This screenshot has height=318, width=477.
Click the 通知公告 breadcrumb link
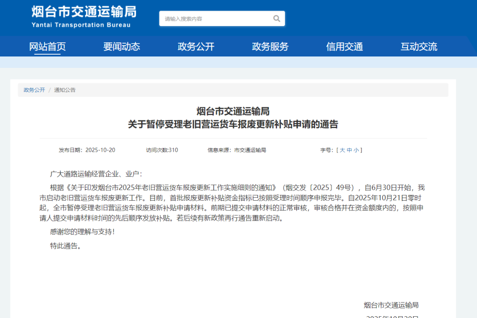click(65, 90)
